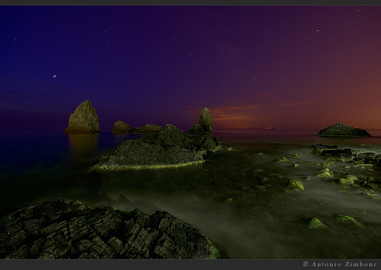The height and width of the screenshot is (270, 381).
Task: Select the orange star in the upper right sky
Action: 317,30
